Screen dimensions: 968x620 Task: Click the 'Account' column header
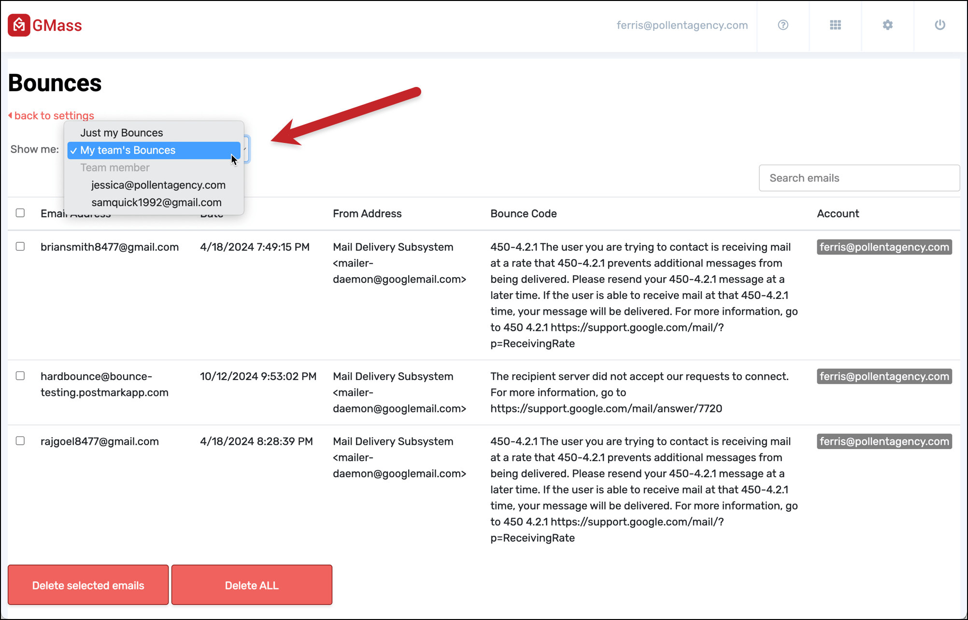pyautogui.click(x=838, y=213)
